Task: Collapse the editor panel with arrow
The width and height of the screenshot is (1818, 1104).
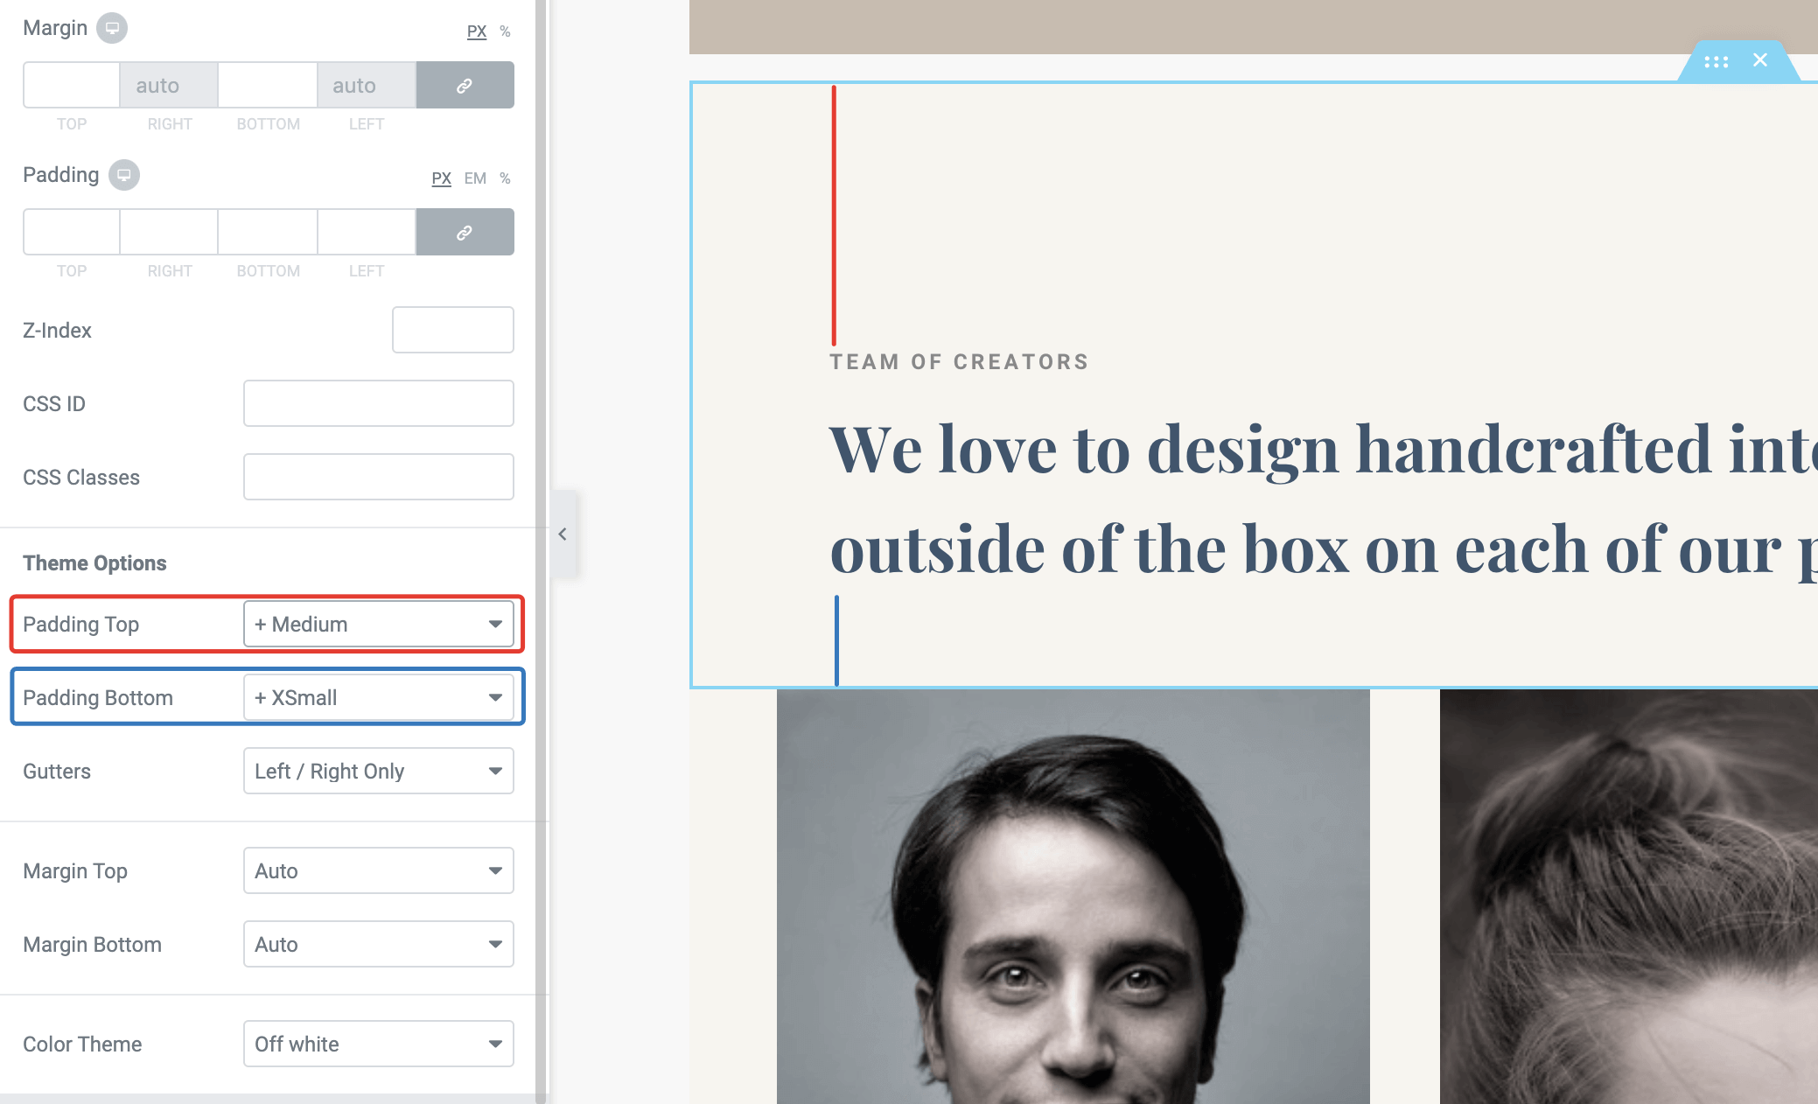Action: coord(563,534)
